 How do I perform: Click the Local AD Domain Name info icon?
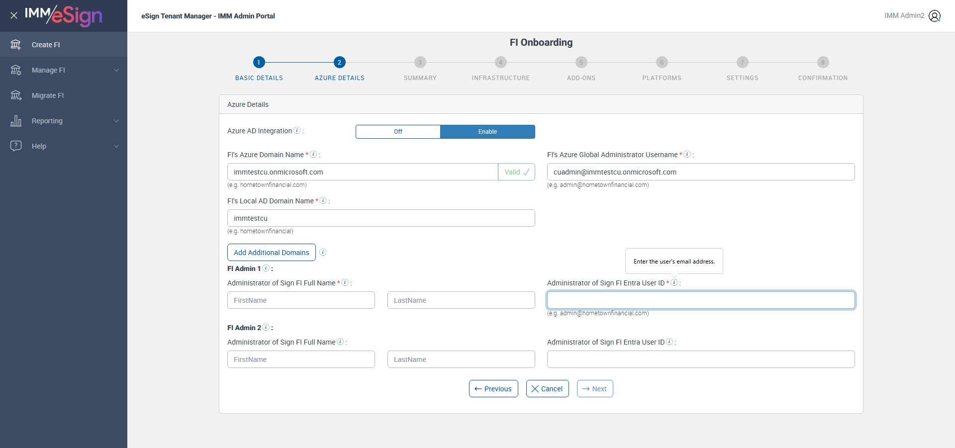(x=323, y=200)
